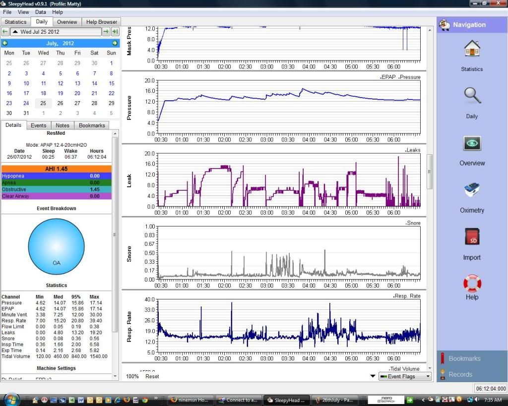Go to previous day with left arrow
This screenshot has height=406, width=508.
tap(5, 32)
